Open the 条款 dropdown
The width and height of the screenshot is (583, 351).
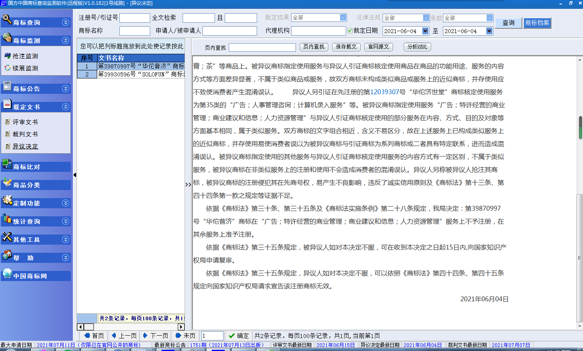(x=489, y=18)
